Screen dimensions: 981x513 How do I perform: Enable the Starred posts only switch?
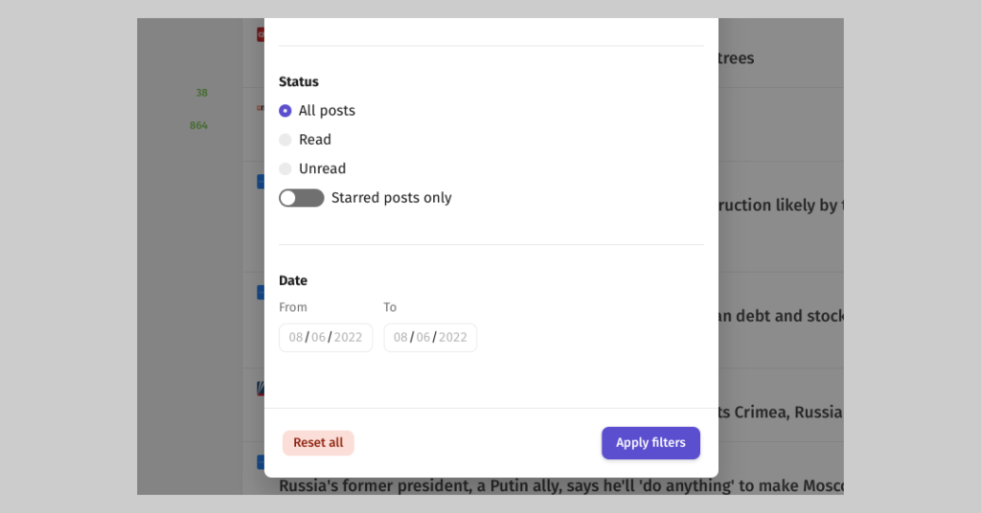(302, 198)
